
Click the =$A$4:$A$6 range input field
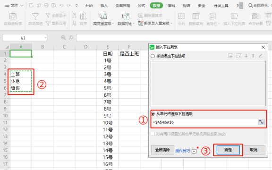pos(205,122)
